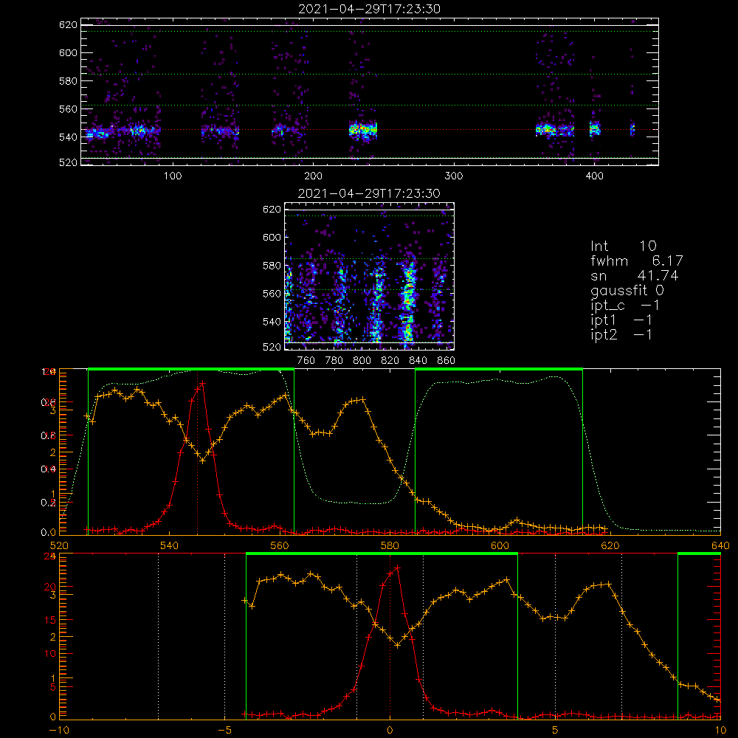This screenshot has height=738, width=738.
Task: Click the '780' x-axis label of small spectrogram
Action: click(x=334, y=361)
